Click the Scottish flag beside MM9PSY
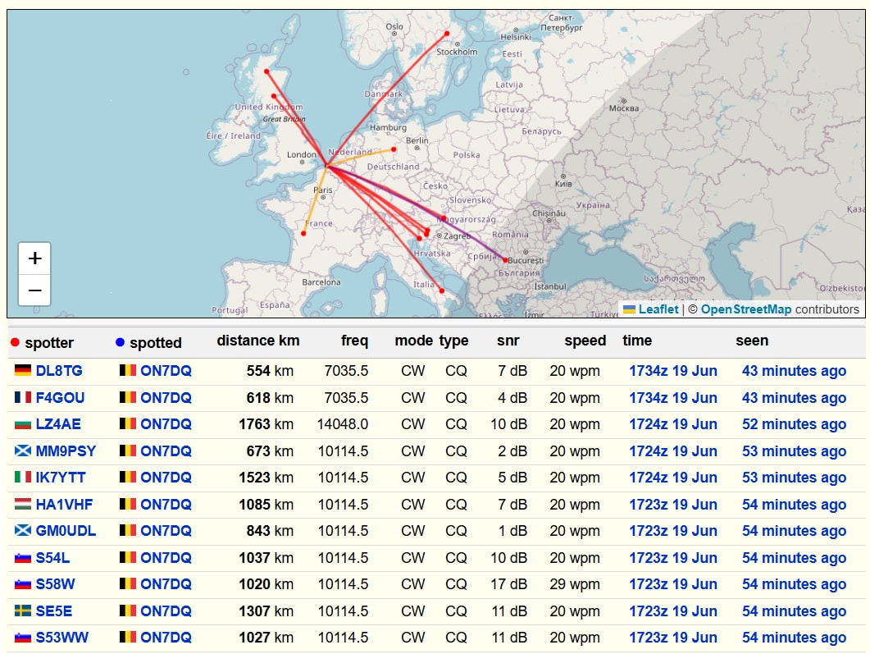Image resolution: width=870 pixels, height=654 pixels. pos(23,450)
